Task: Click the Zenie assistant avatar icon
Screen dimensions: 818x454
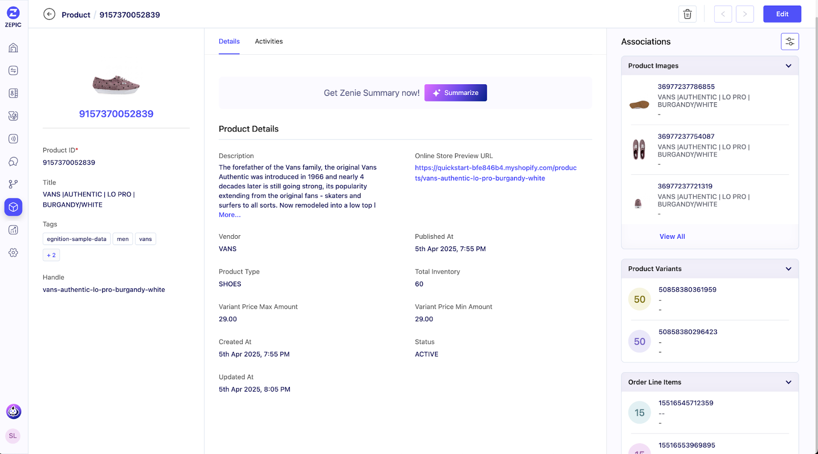Action: tap(13, 411)
